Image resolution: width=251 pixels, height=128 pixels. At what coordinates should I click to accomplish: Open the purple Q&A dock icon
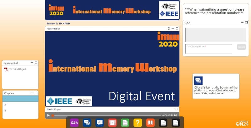(74, 123)
